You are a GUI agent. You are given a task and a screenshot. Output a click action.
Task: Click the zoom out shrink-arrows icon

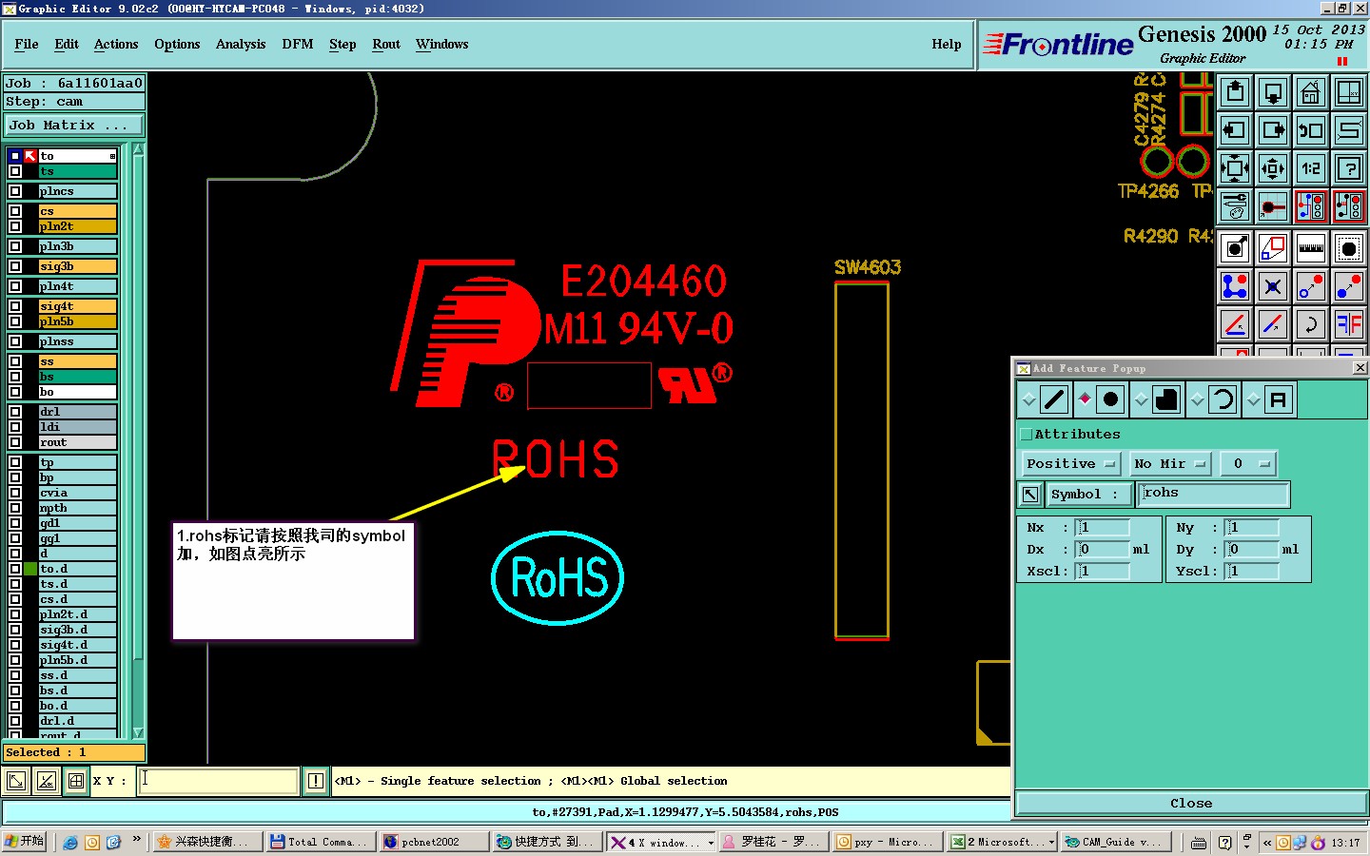[1273, 168]
